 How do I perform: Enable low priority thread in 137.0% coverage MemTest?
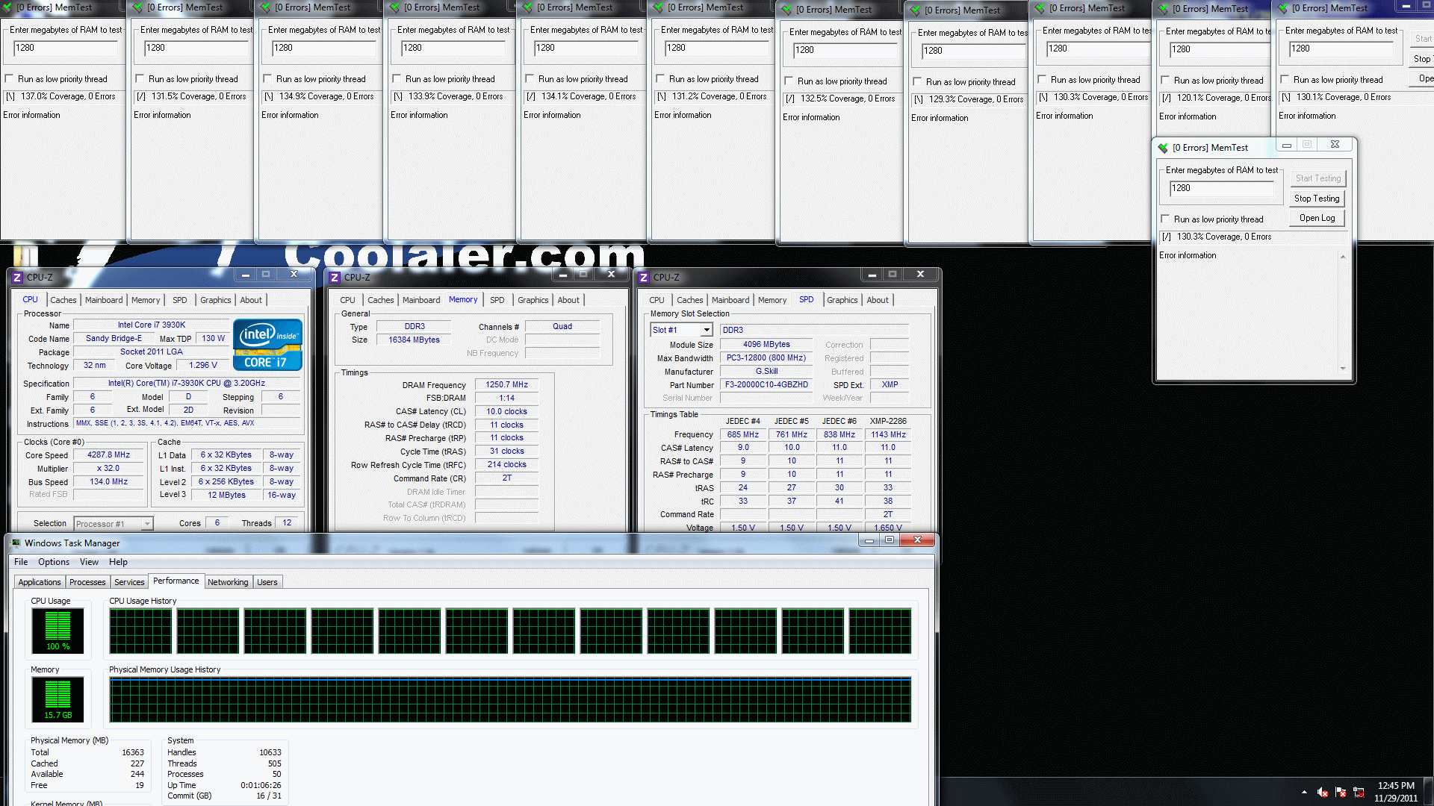[x=10, y=78]
